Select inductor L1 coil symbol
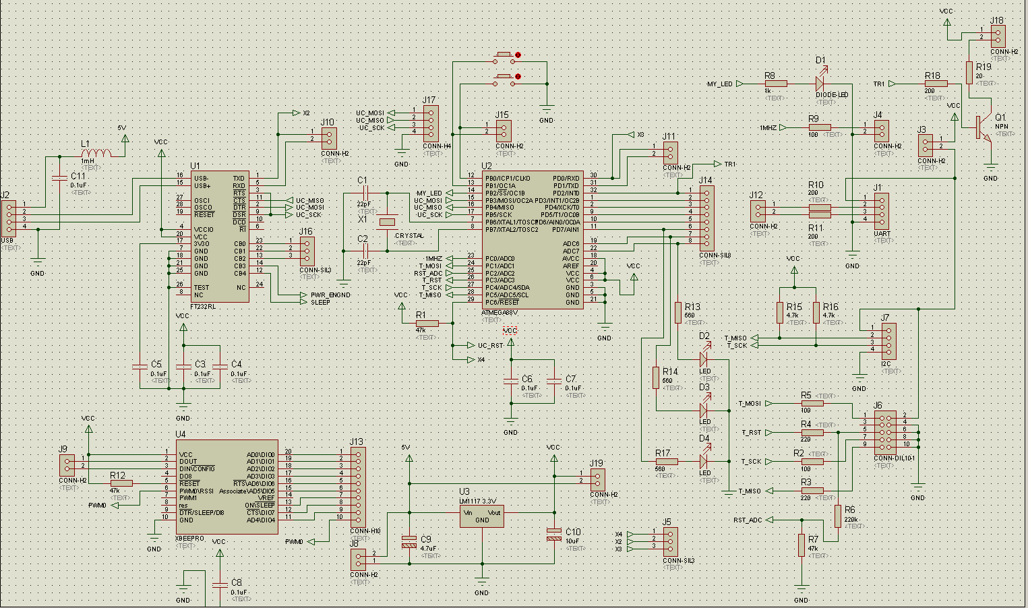Image resolution: width=1028 pixels, height=608 pixels. point(96,154)
